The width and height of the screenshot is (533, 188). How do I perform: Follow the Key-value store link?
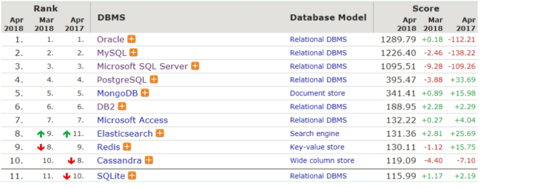317,147
